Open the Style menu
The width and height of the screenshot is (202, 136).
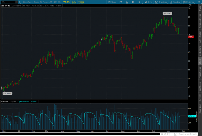[148, 2]
